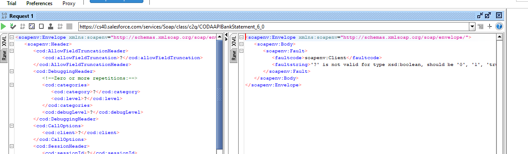
Task: Select request editor Raw tab
Action: click(x=4, y=55)
